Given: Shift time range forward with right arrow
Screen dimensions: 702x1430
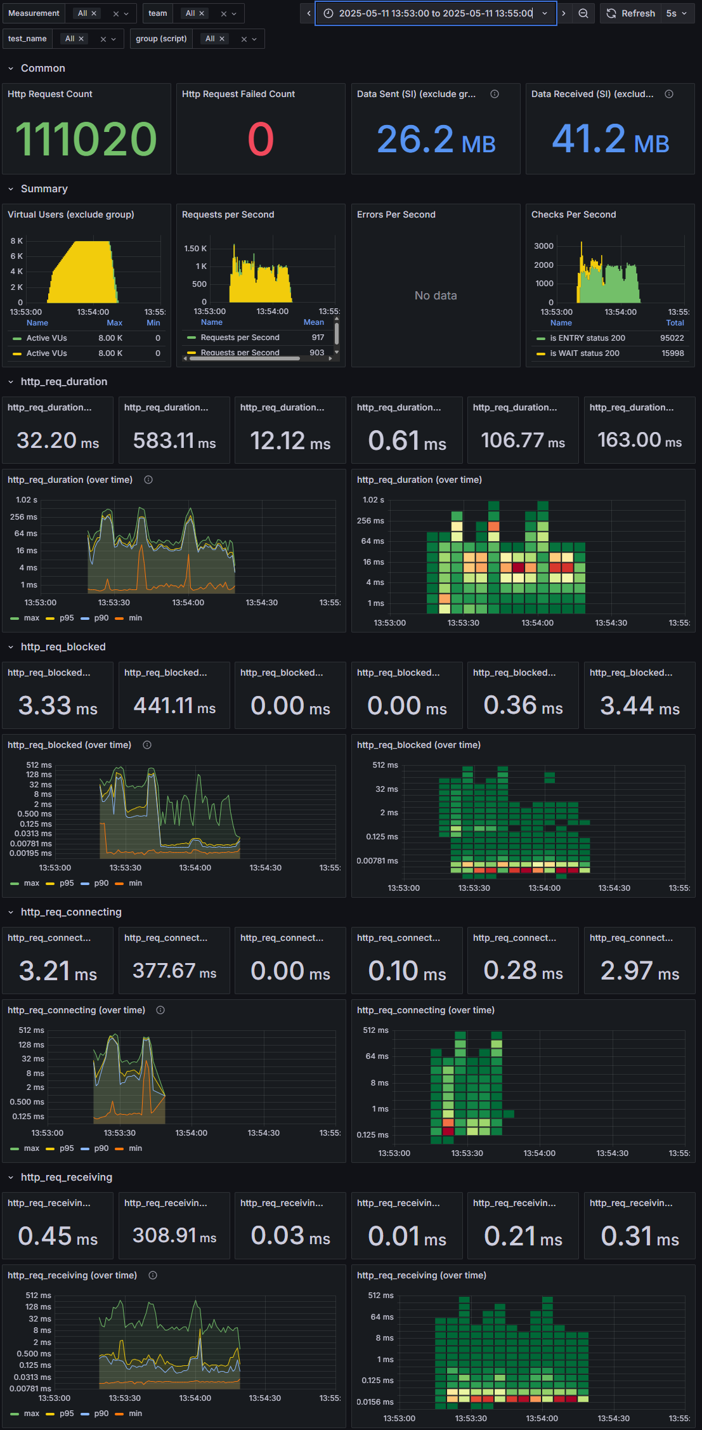Looking at the screenshot, I should tap(563, 13).
